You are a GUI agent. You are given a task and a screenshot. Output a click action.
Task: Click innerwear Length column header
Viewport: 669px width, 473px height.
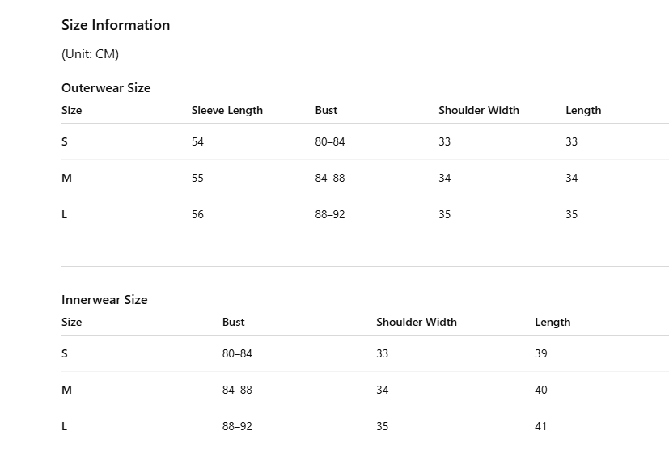pyautogui.click(x=553, y=323)
